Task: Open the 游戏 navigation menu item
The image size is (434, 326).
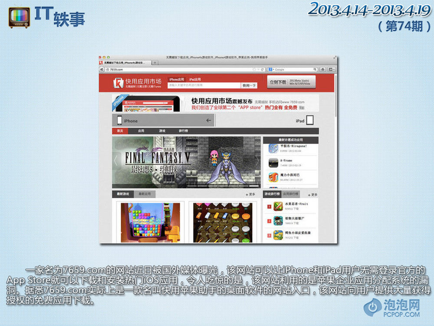Action: pos(162,131)
